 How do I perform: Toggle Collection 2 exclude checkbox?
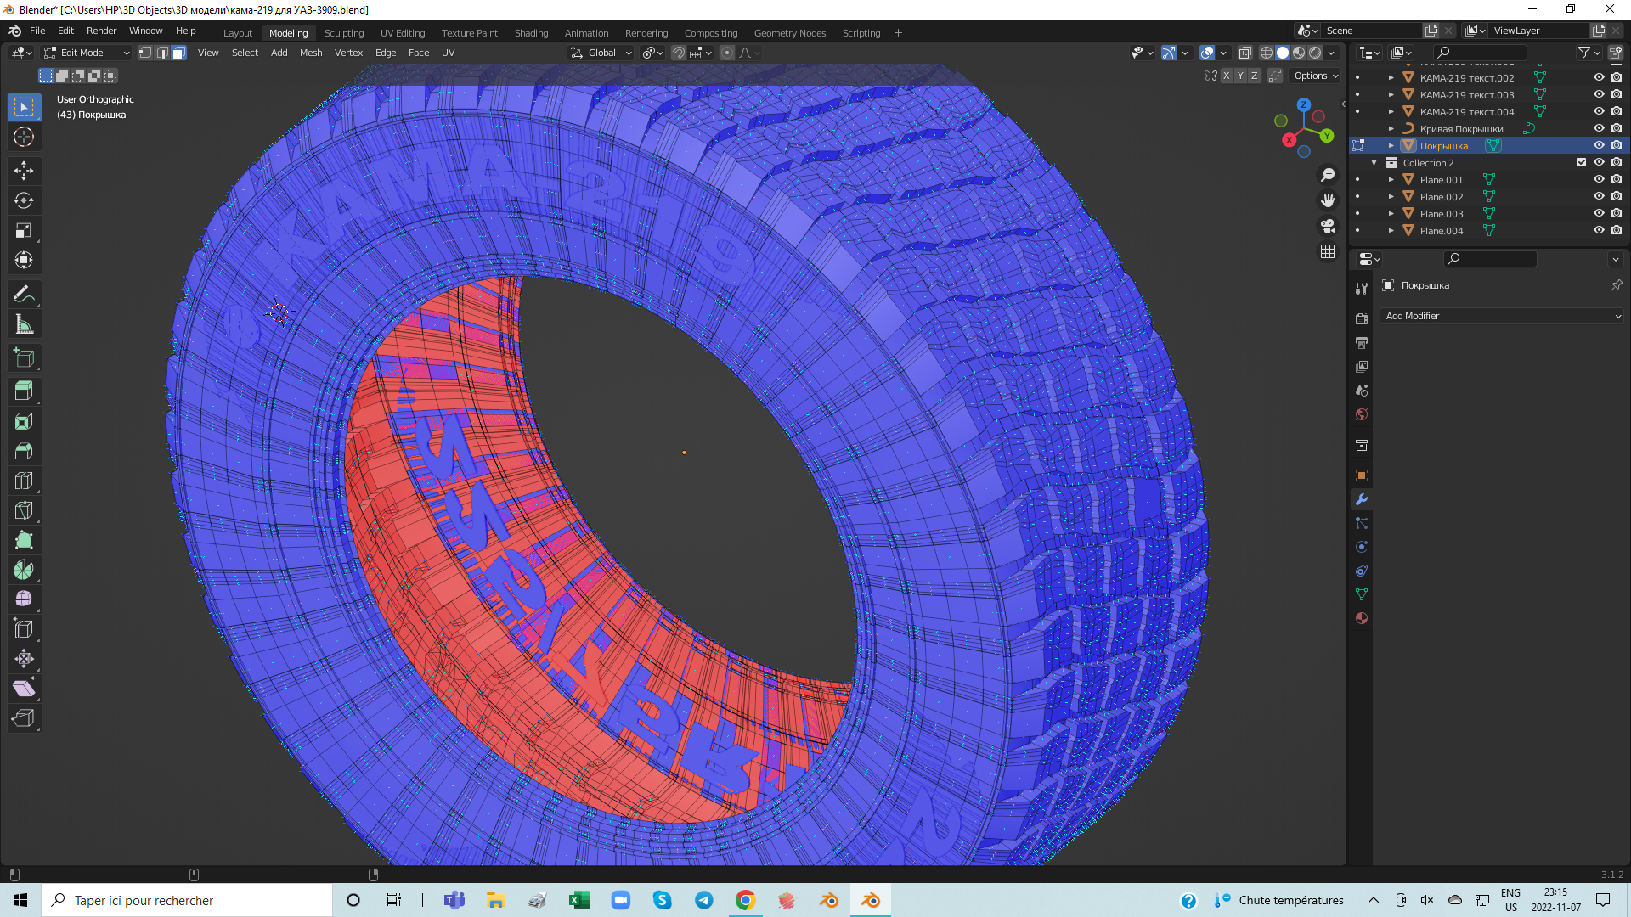[x=1582, y=162]
